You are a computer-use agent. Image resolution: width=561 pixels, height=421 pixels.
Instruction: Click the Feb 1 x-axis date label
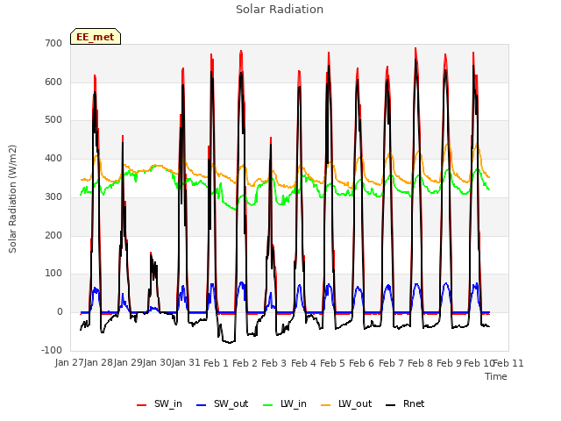click(216, 363)
